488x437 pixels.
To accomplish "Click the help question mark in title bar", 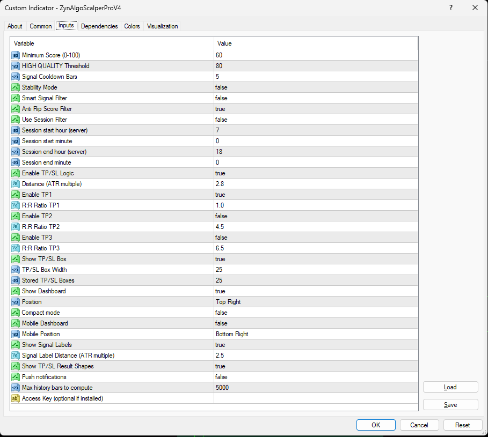I will coord(450,8).
